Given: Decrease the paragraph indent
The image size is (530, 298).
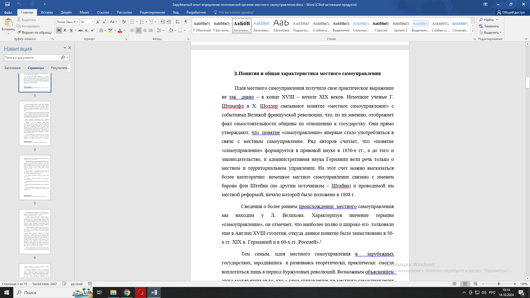Looking at the screenshot, I should [163, 22].
